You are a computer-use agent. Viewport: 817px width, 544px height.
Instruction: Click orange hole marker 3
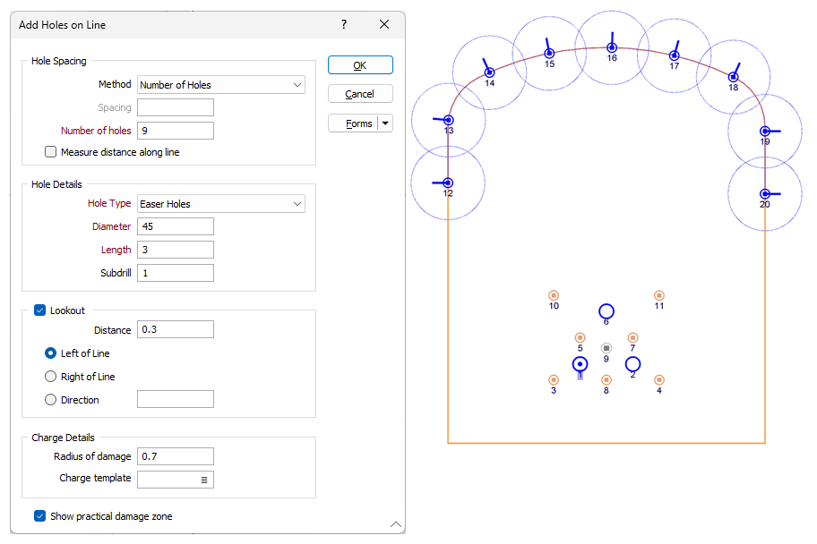(554, 380)
